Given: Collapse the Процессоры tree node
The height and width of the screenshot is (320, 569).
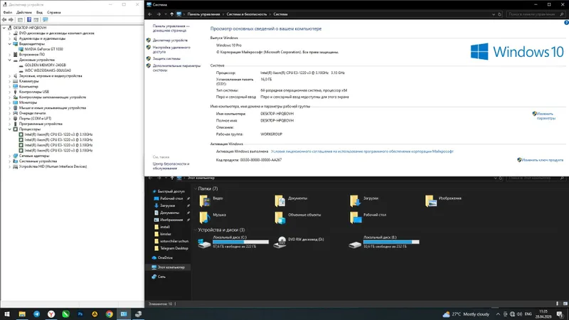Looking at the screenshot, I should (x=10, y=129).
